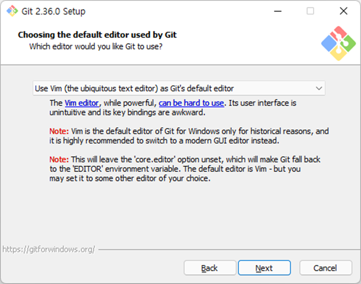361x284 pixels.
Task: Open the Vim editor link
Action: 82,103
